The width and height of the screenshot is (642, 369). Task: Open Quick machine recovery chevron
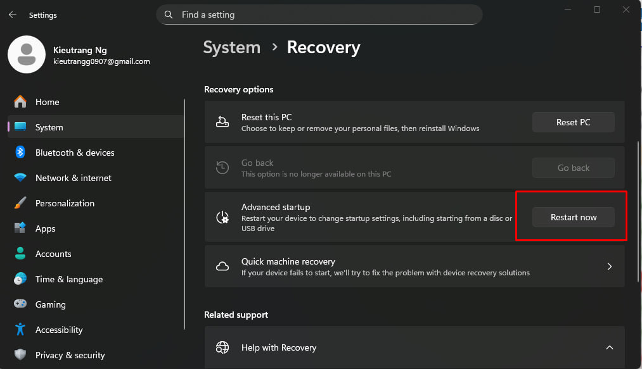click(x=609, y=266)
